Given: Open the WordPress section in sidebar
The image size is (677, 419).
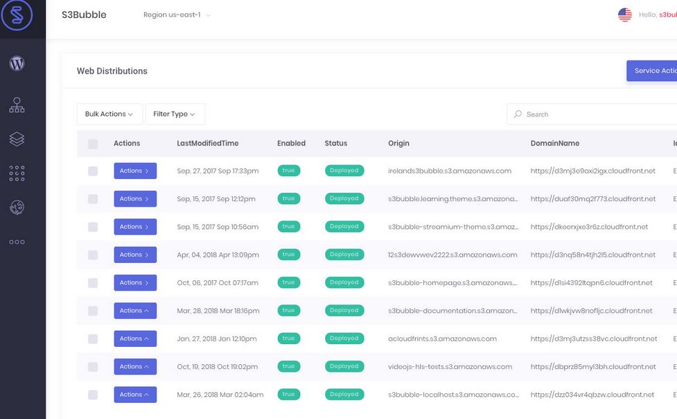Looking at the screenshot, I should click(17, 64).
